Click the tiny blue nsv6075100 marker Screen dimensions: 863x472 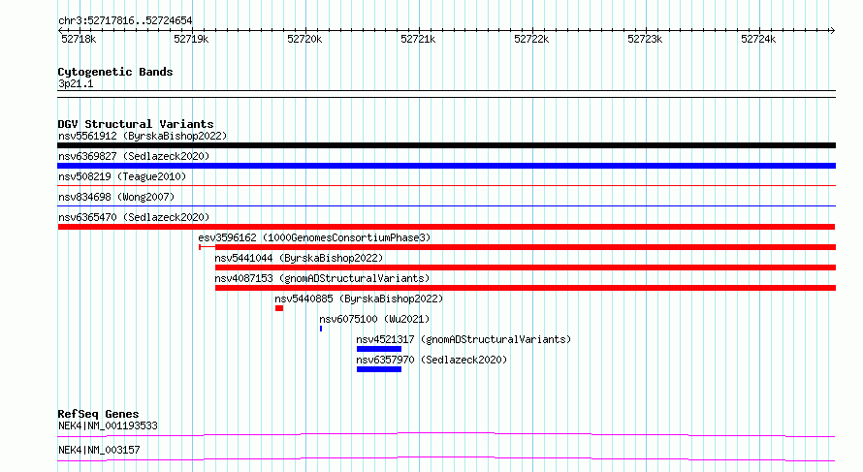(321, 329)
